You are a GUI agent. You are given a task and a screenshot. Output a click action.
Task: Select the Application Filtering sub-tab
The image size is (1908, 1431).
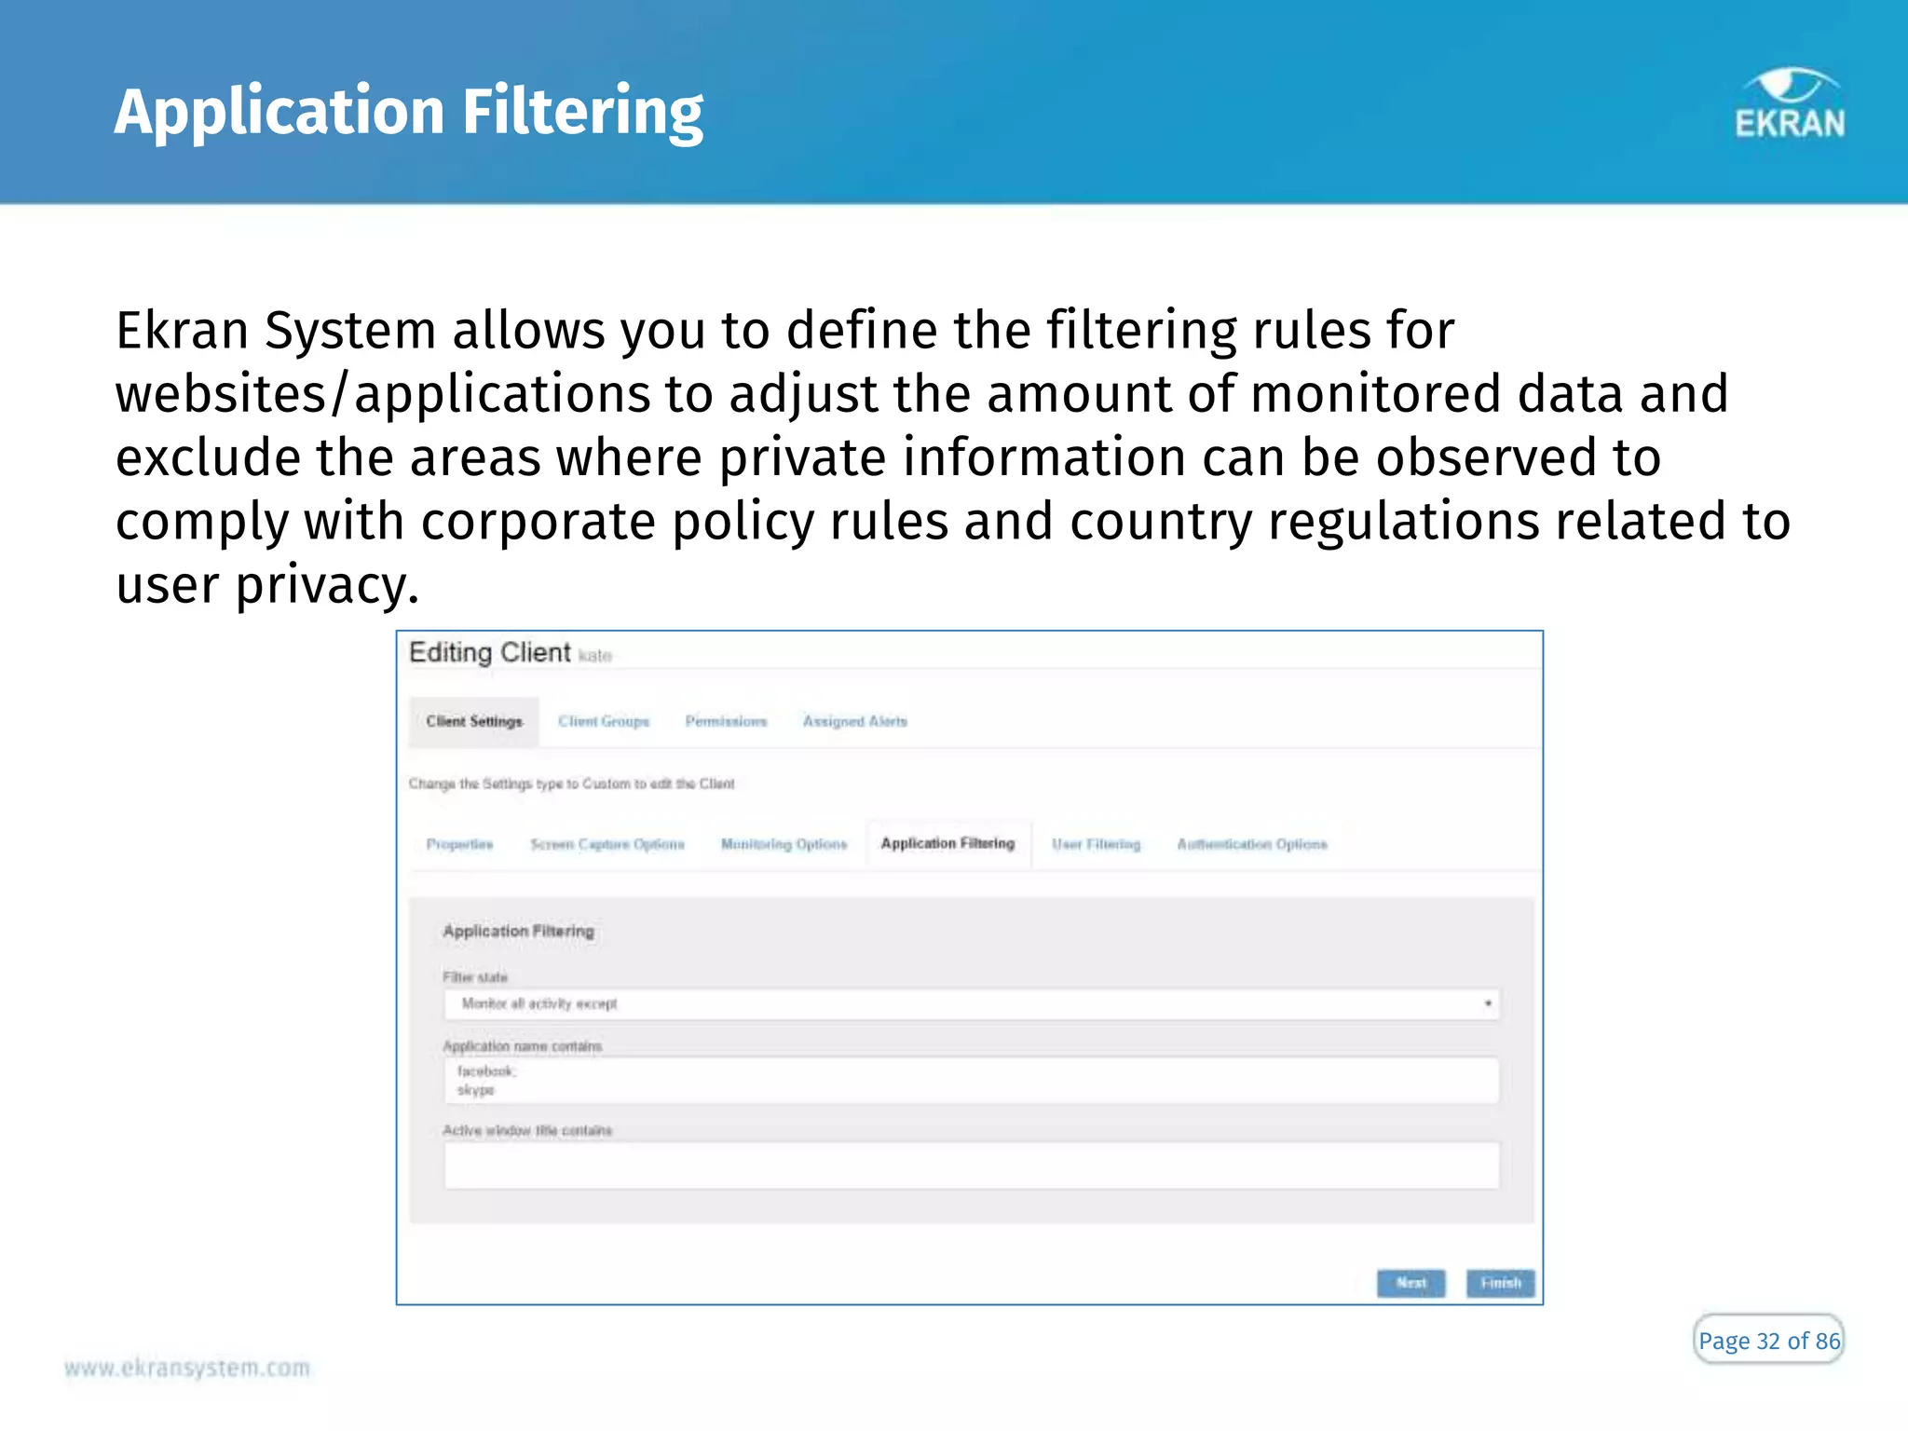point(947,843)
